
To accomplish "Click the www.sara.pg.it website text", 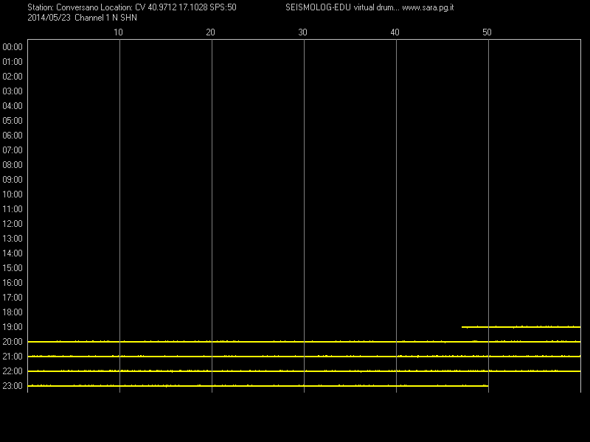I will [428, 8].
